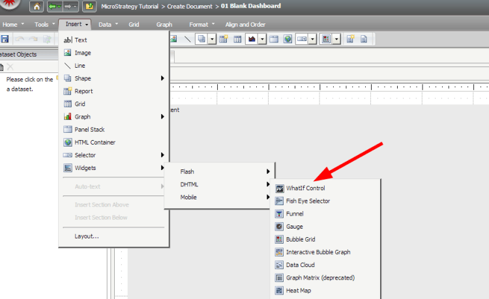Save the document with floppy icon
The image size is (489, 299).
5,39
